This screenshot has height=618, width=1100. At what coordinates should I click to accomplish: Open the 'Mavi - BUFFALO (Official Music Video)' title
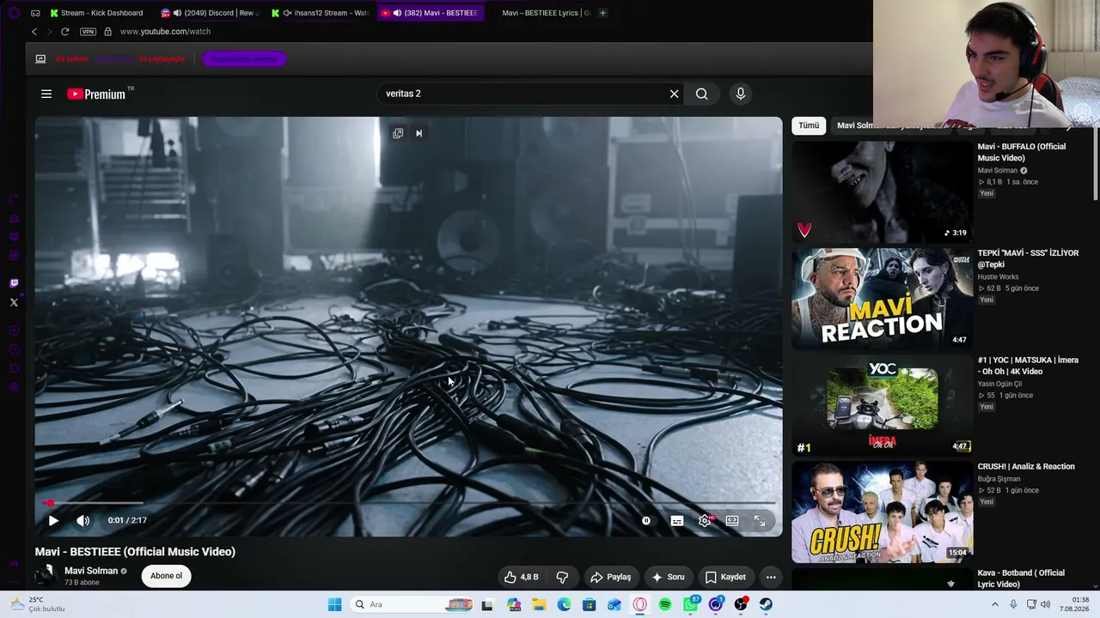pyautogui.click(x=1022, y=152)
